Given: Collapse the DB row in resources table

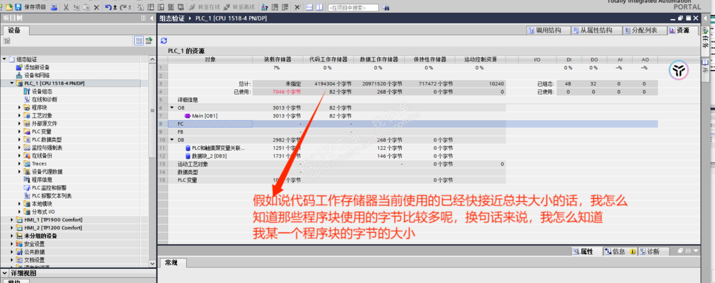Looking at the screenshot, I should pyautogui.click(x=172, y=140).
